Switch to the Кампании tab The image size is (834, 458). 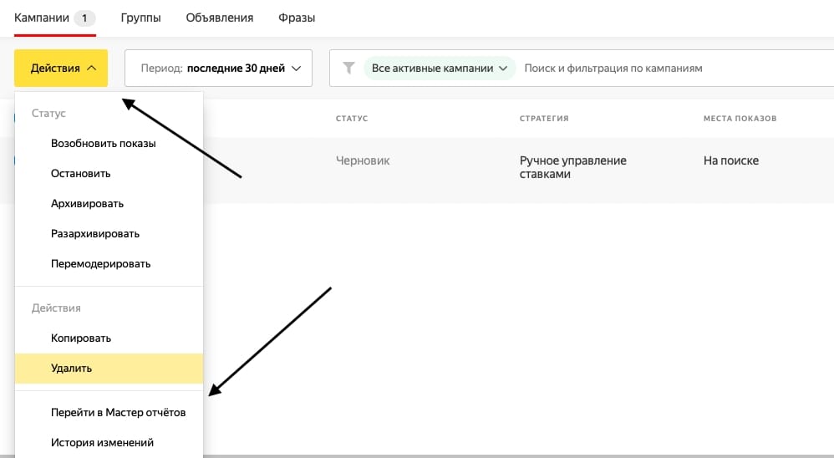coord(55,18)
